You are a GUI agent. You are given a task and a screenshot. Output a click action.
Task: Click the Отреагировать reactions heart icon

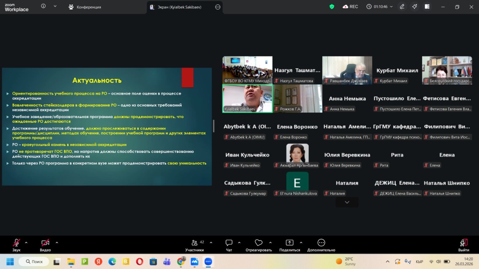(259, 243)
